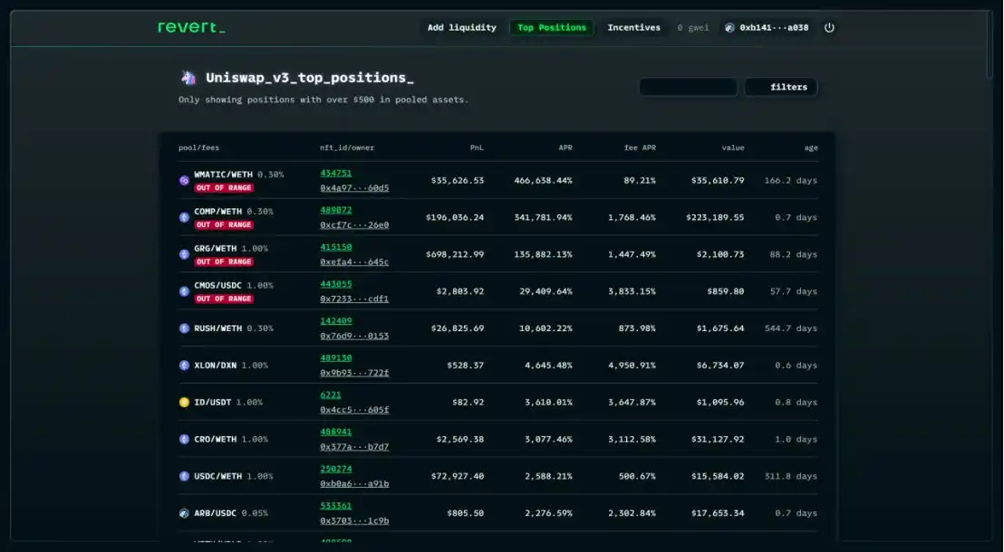Select the Top Positions tab
This screenshot has height=552, width=1004.
[552, 27]
